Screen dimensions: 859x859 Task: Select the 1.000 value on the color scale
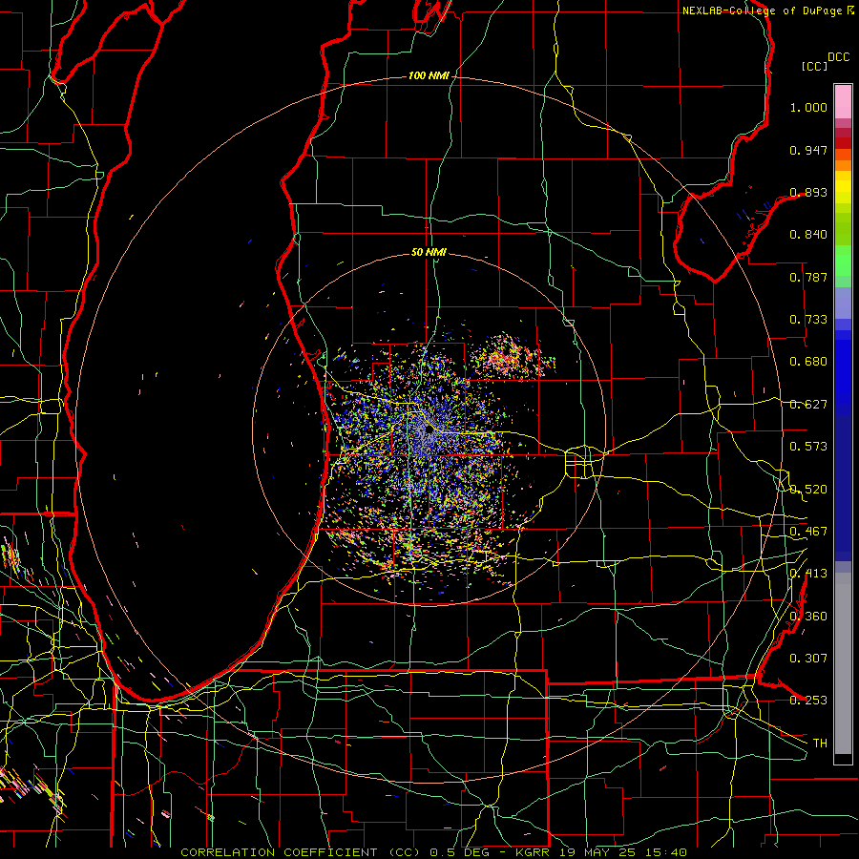tap(808, 107)
